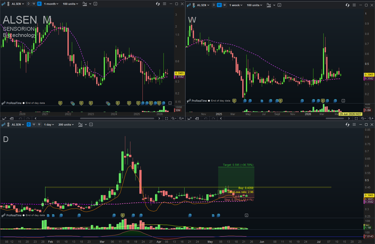Select D timeframe in monthly chart
The image size is (375, 244).
click(x=29, y=4)
